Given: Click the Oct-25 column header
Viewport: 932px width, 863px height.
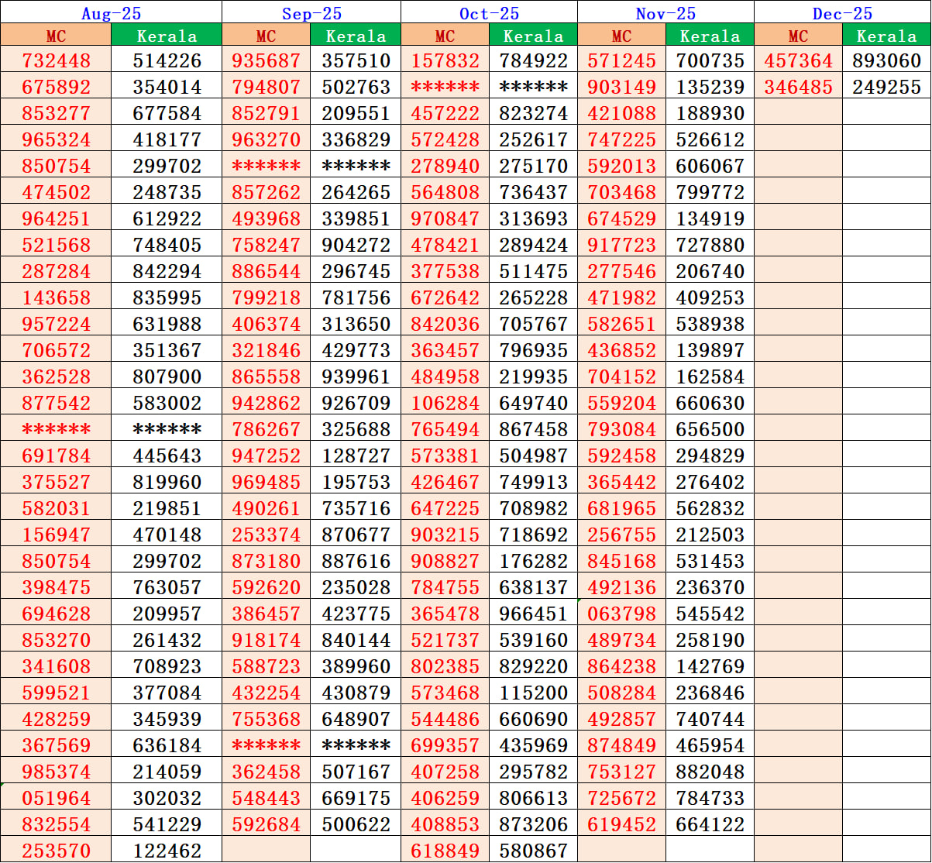Looking at the screenshot, I should [488, 12].
